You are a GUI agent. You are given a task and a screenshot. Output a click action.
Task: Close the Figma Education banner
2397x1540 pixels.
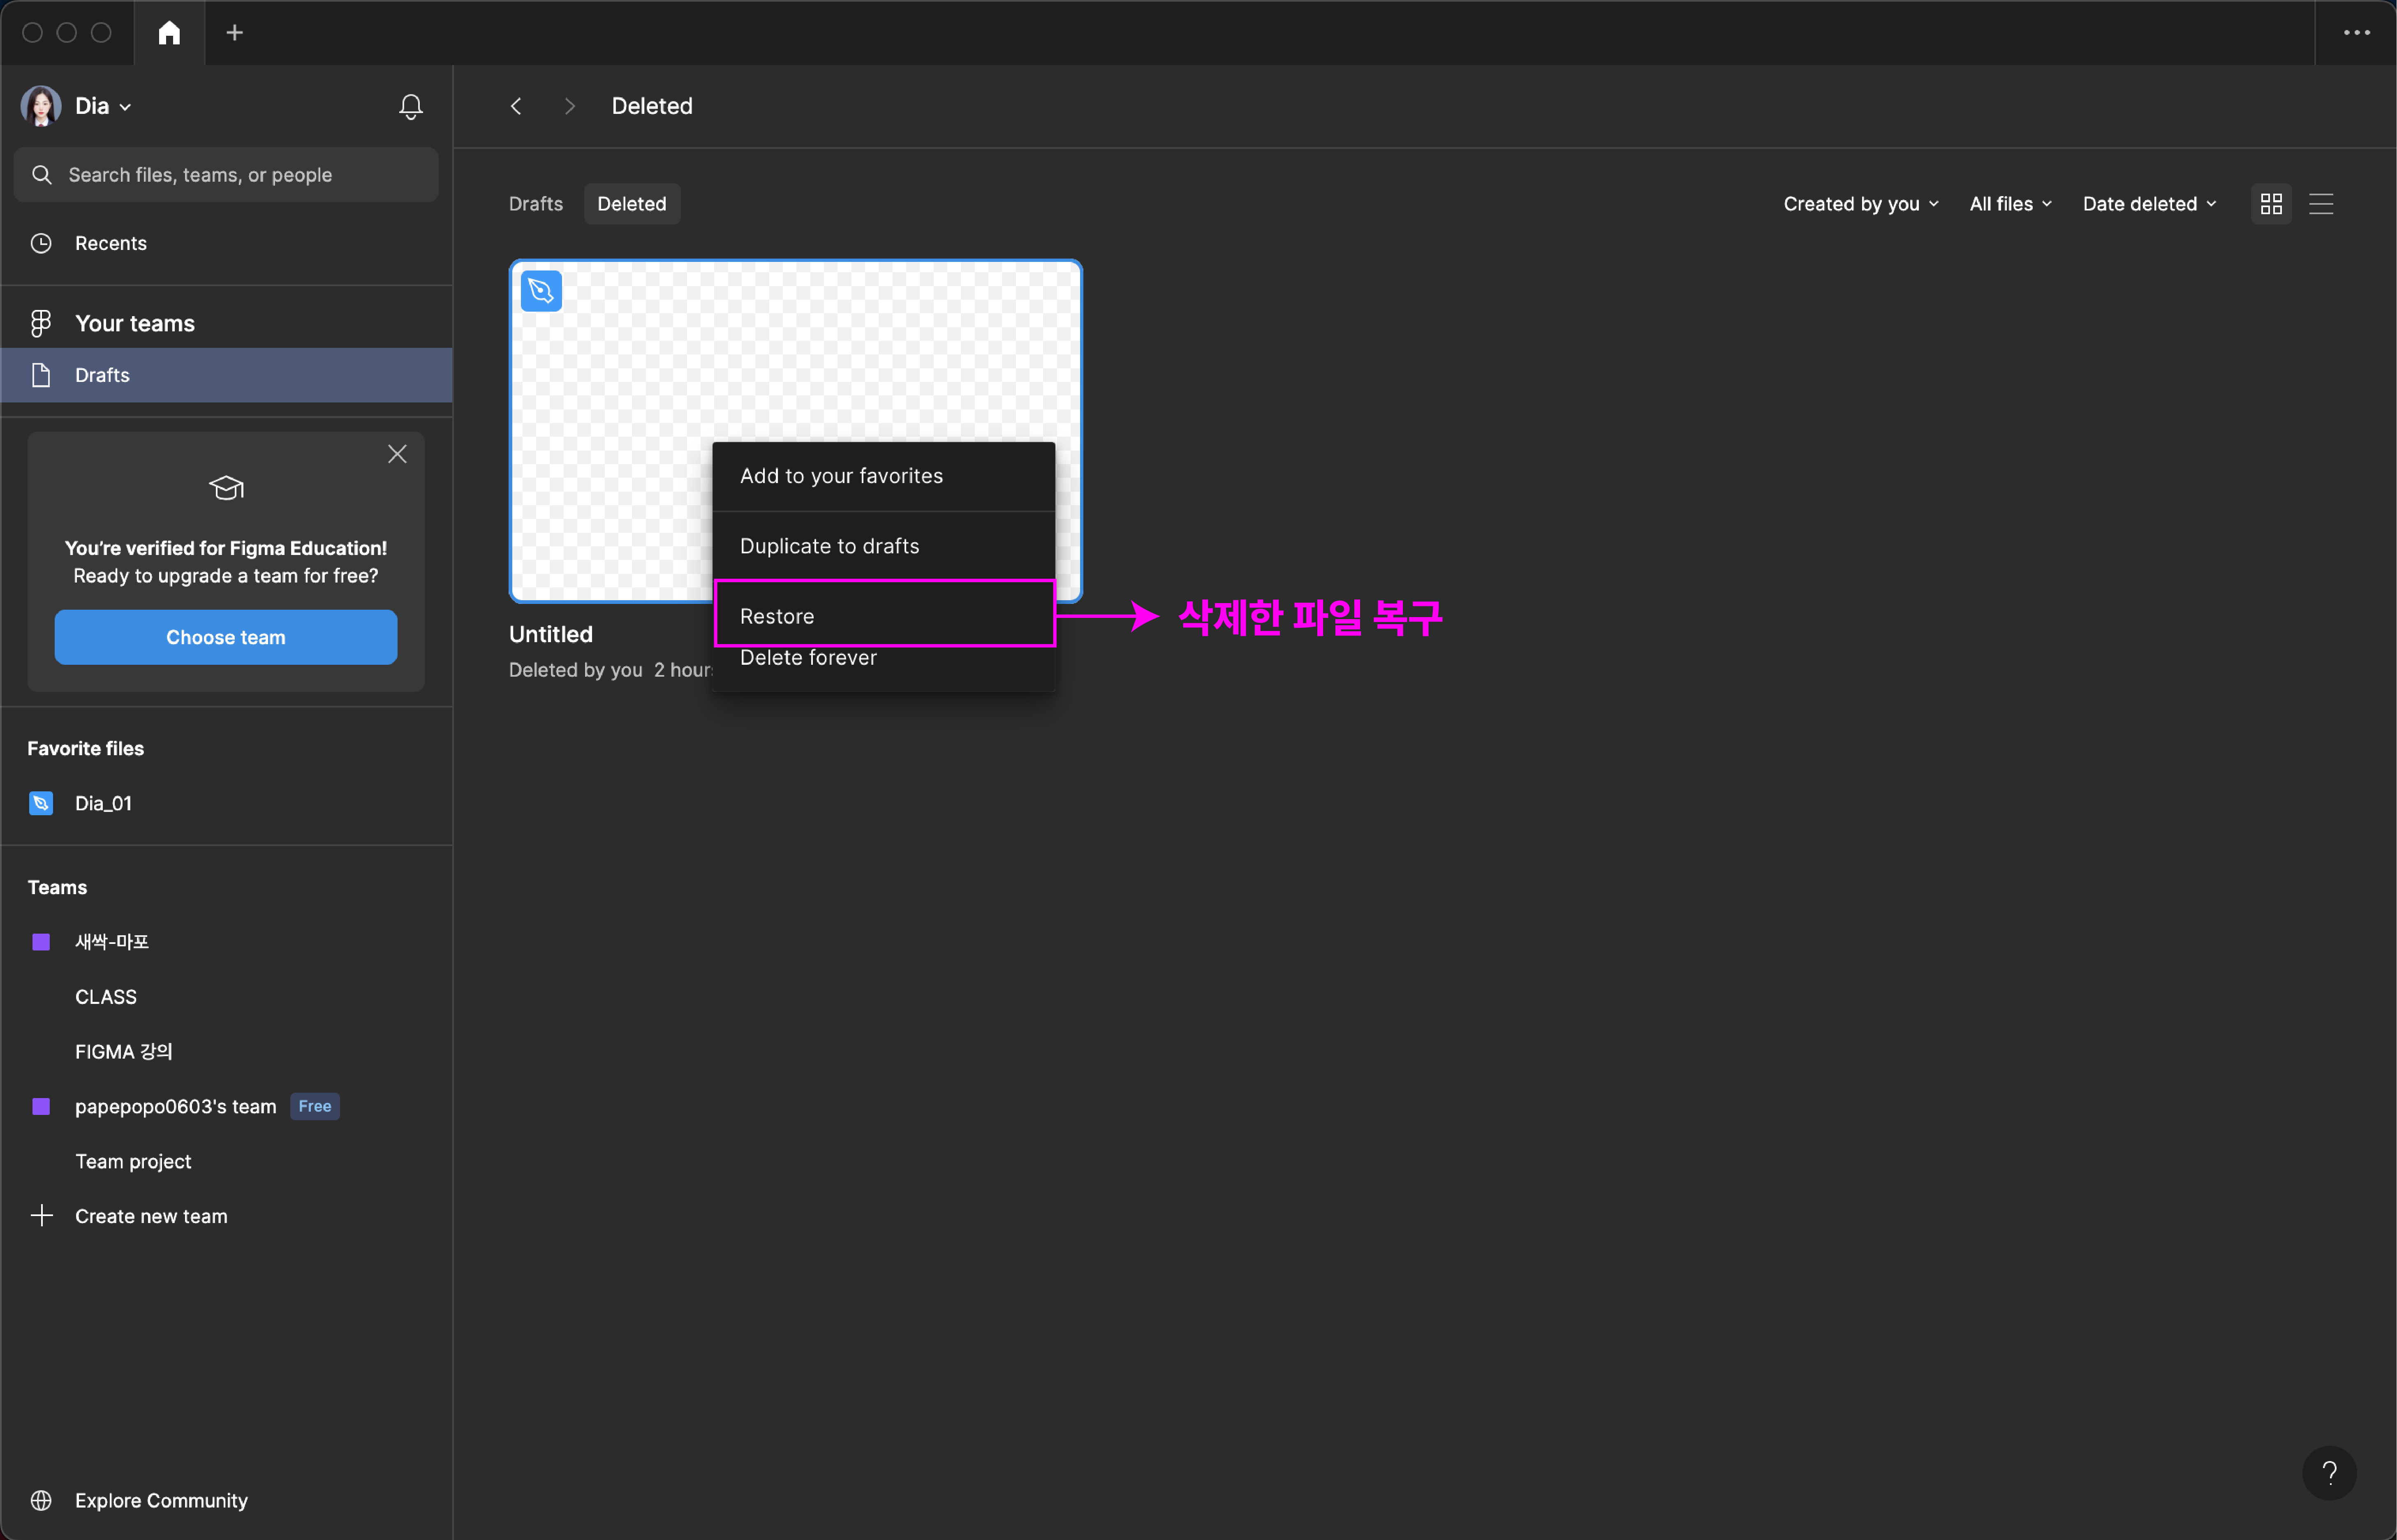397,454
